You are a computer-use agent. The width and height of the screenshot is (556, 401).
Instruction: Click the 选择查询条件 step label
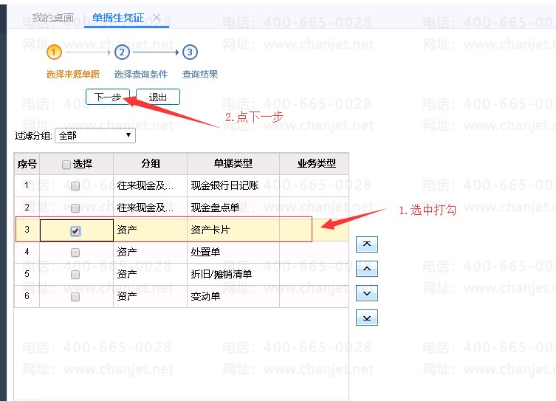[x=141, y=74]
